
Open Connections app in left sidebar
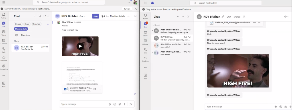pyautogui.click(x=4, y=67)
